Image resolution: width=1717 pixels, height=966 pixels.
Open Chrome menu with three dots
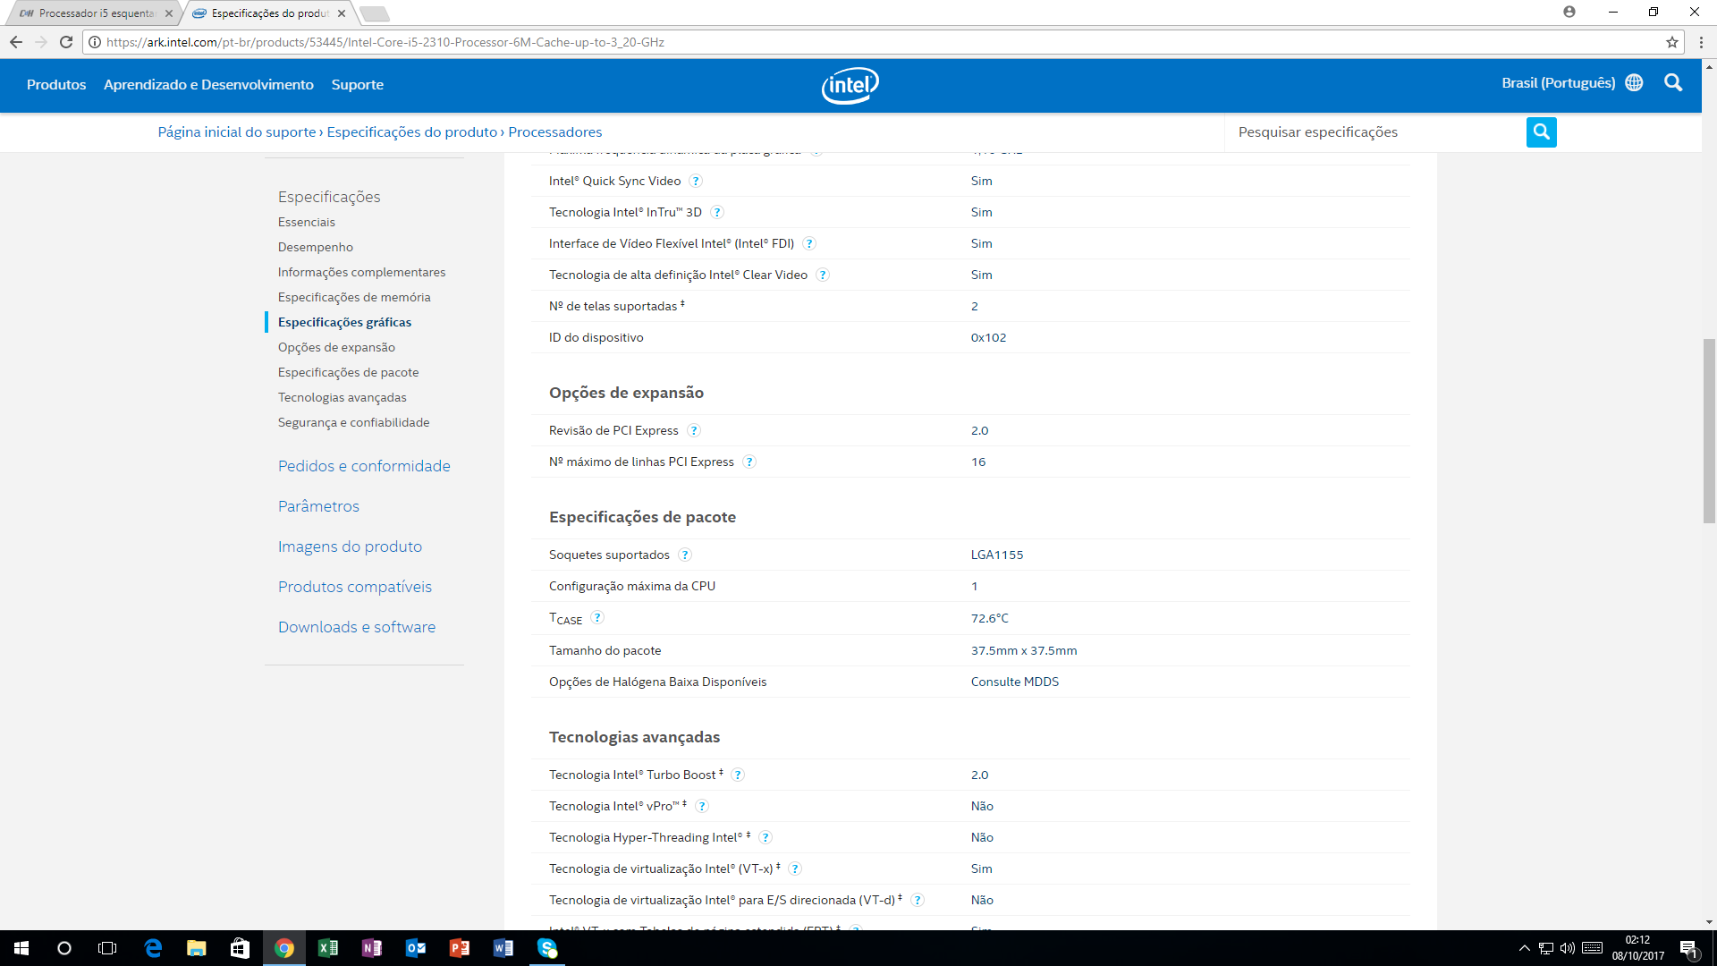pos(1701,42)
